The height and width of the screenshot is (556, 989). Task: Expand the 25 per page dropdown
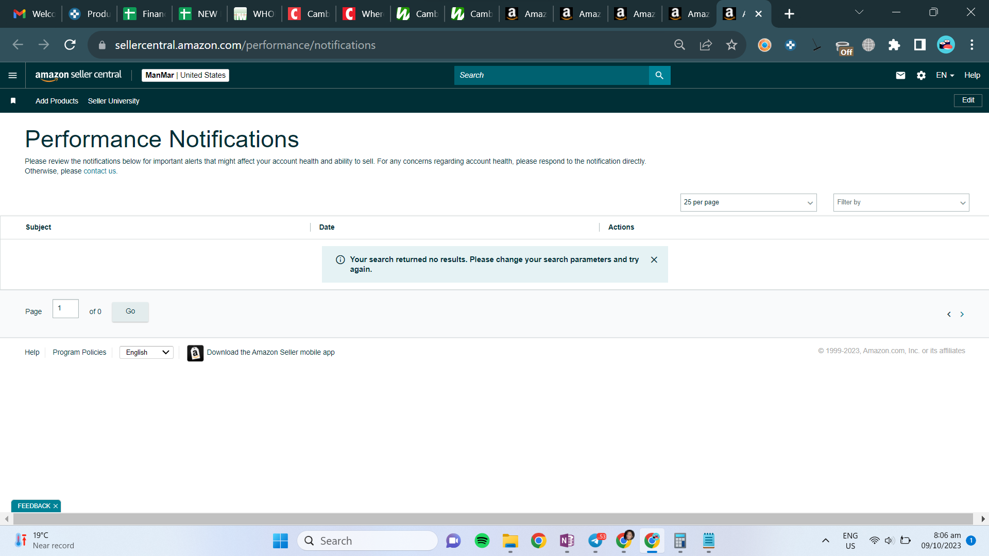748,202
